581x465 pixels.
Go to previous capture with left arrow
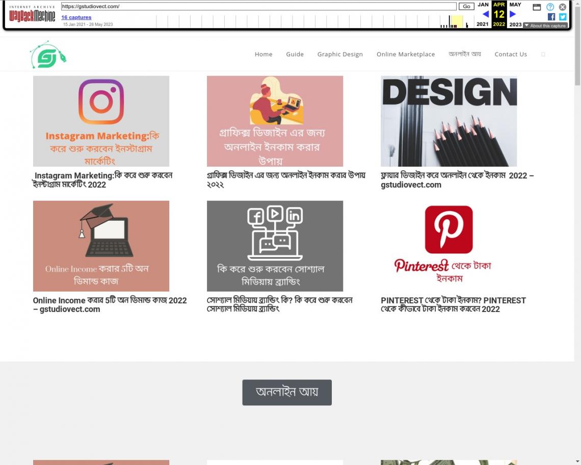(x=485, y=14)
